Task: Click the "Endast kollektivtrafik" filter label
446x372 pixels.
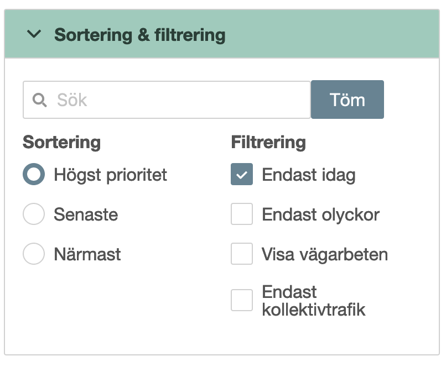Action: coord(313,301)
